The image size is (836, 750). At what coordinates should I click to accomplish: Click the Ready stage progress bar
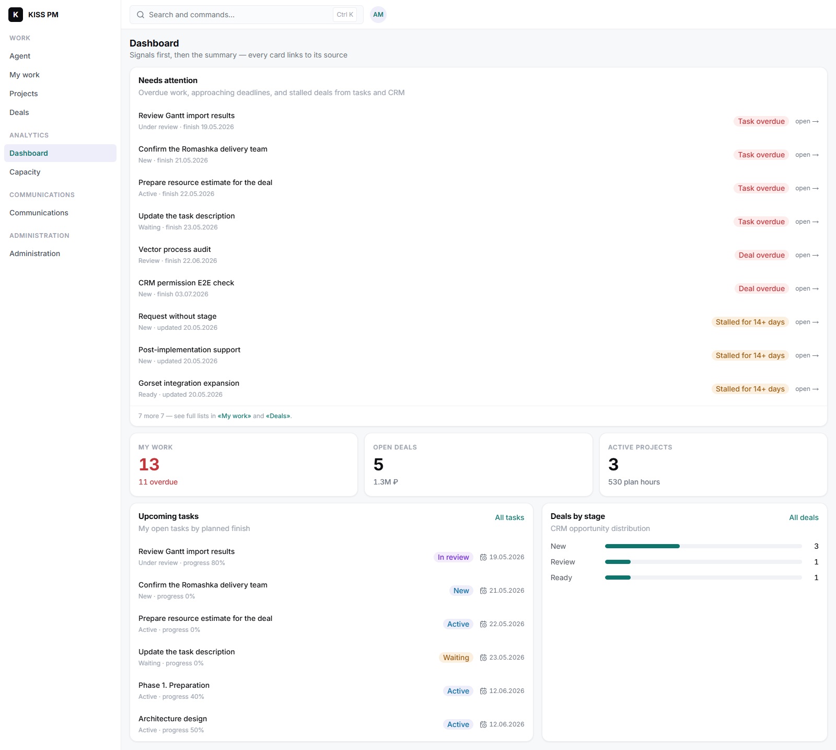703,578
